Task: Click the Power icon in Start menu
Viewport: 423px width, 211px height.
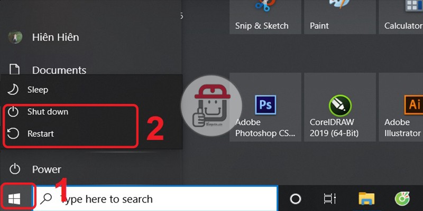Action: point(15,169)
